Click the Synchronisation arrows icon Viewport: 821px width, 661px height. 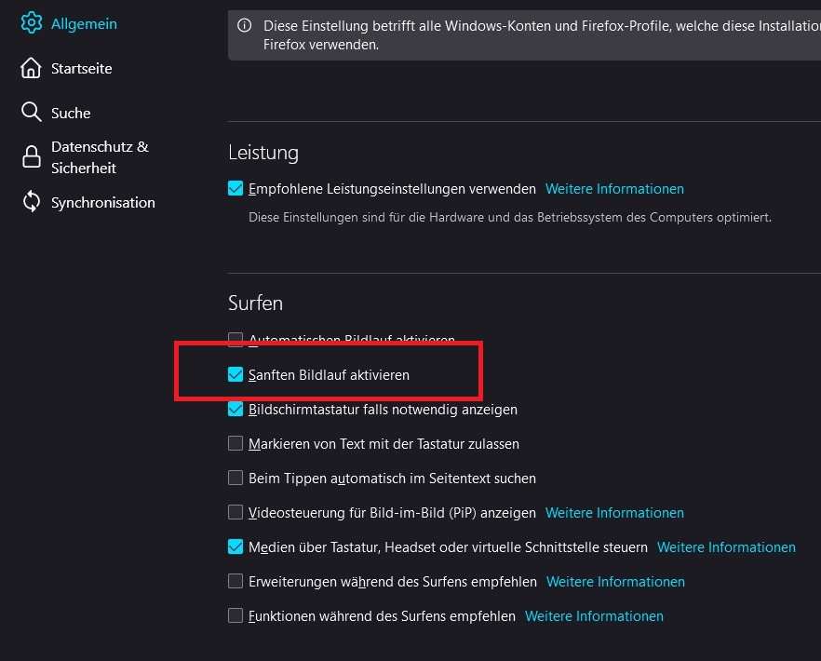(x=32, y=202)
